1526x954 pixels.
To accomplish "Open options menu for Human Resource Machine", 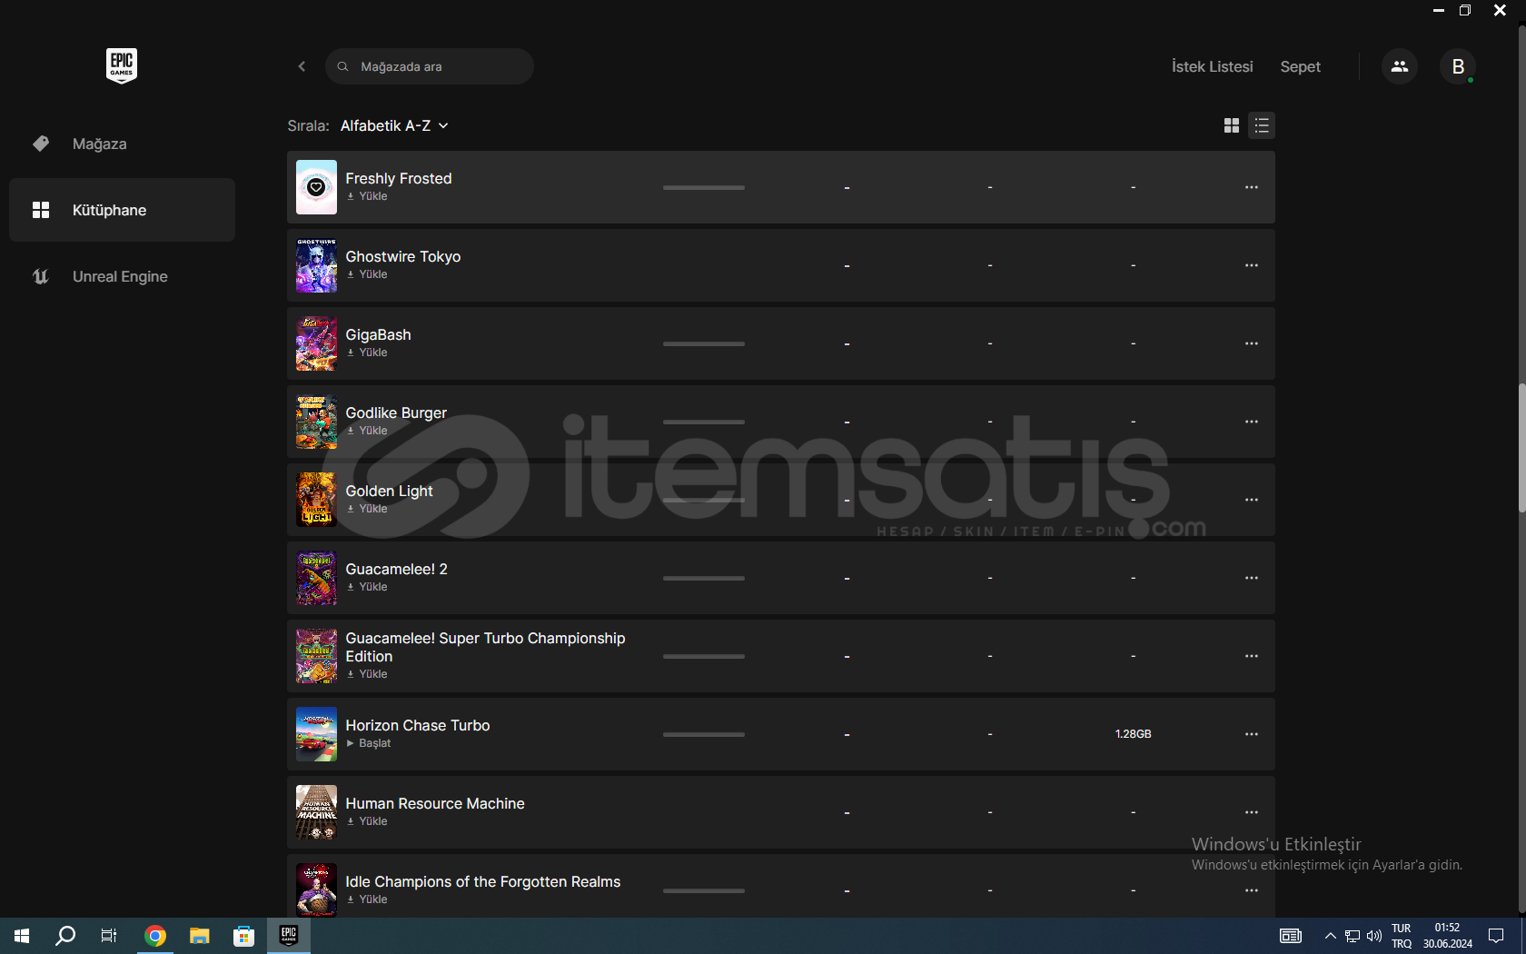I will (x=1252, y=812).
